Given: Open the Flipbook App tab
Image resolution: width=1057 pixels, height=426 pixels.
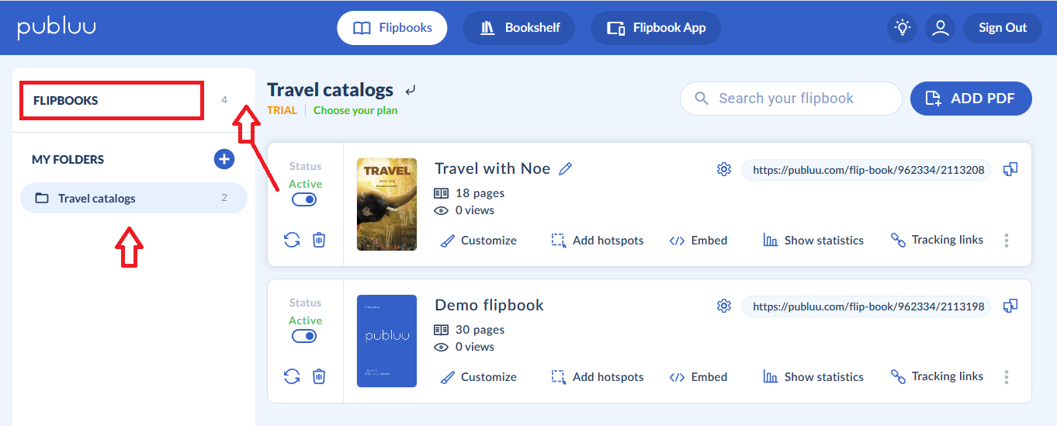Looking at the screenshot, I should 656,28.
